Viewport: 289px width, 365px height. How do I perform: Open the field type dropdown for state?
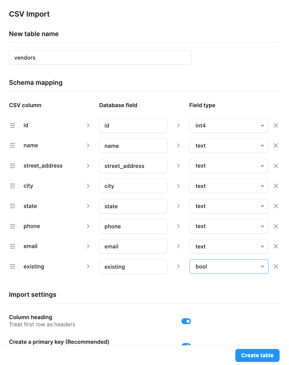[229, 206]
